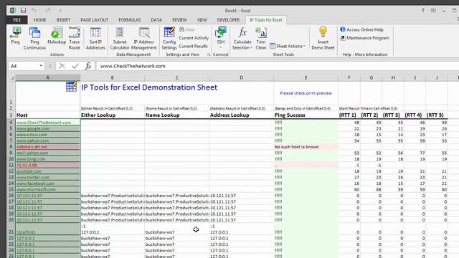
Task: Select the webmail.att.net cell
Action: (x=48, y=147)
